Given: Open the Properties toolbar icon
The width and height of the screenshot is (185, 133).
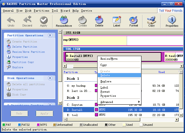Looking at the screenshot, I should [172, 21].
